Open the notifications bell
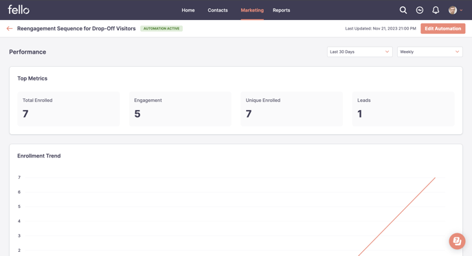 point(436,10)
